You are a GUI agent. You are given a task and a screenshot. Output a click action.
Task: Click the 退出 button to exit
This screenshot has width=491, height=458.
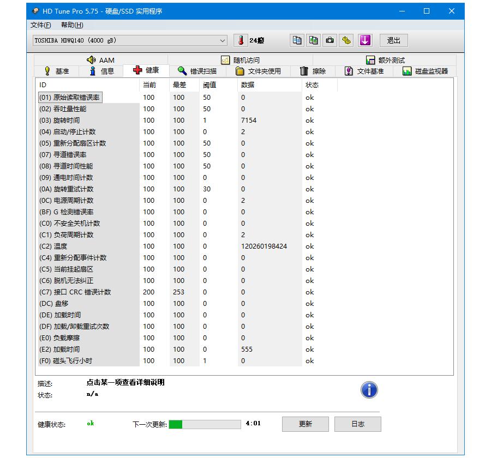pyautogui.click(x=394, y=40)
